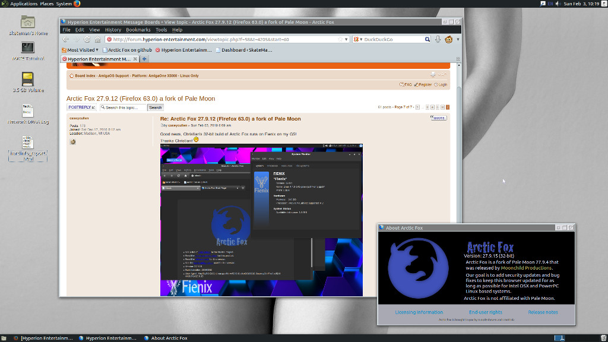Open the forum FAQ link
The image size is (608, 342).
pos(406,84)
